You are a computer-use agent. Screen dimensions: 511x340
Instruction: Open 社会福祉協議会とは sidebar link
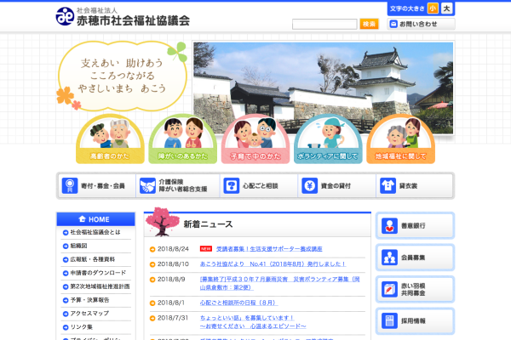coord(95,232)
